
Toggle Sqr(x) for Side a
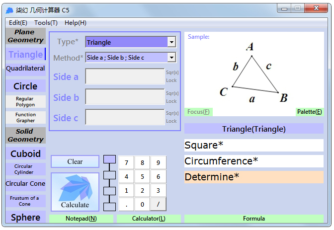click(172, 73)
